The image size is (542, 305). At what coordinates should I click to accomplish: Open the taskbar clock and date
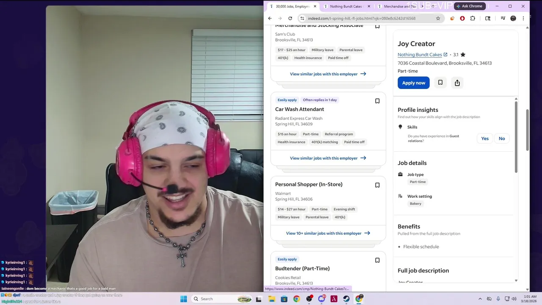[x=530, y=299]
